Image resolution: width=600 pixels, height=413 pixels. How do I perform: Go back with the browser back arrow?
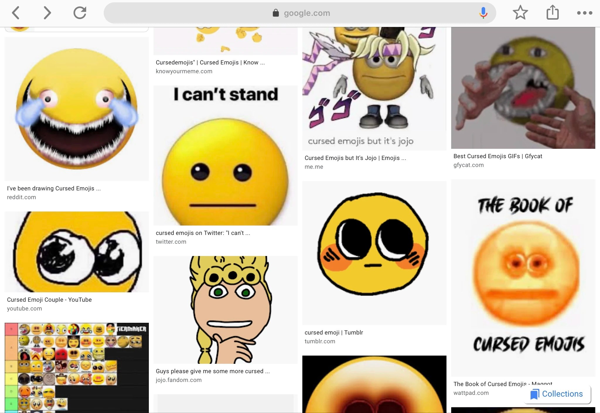pyautogui.click(x=16, y=13)
